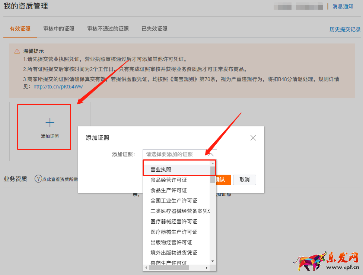This screenshot has width=363, height=275.
Task: Click the plus icon to add certificate
Action: pyautogui.click(x=50, y=123)
